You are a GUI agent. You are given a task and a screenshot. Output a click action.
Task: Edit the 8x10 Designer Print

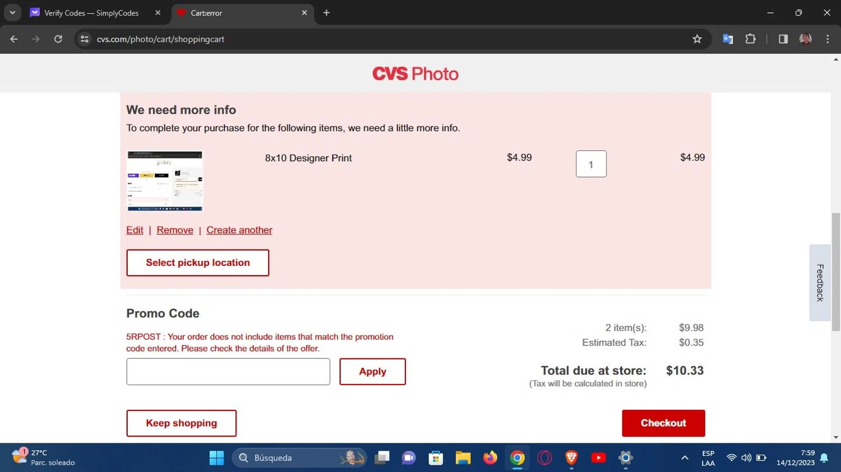(135, 230)
